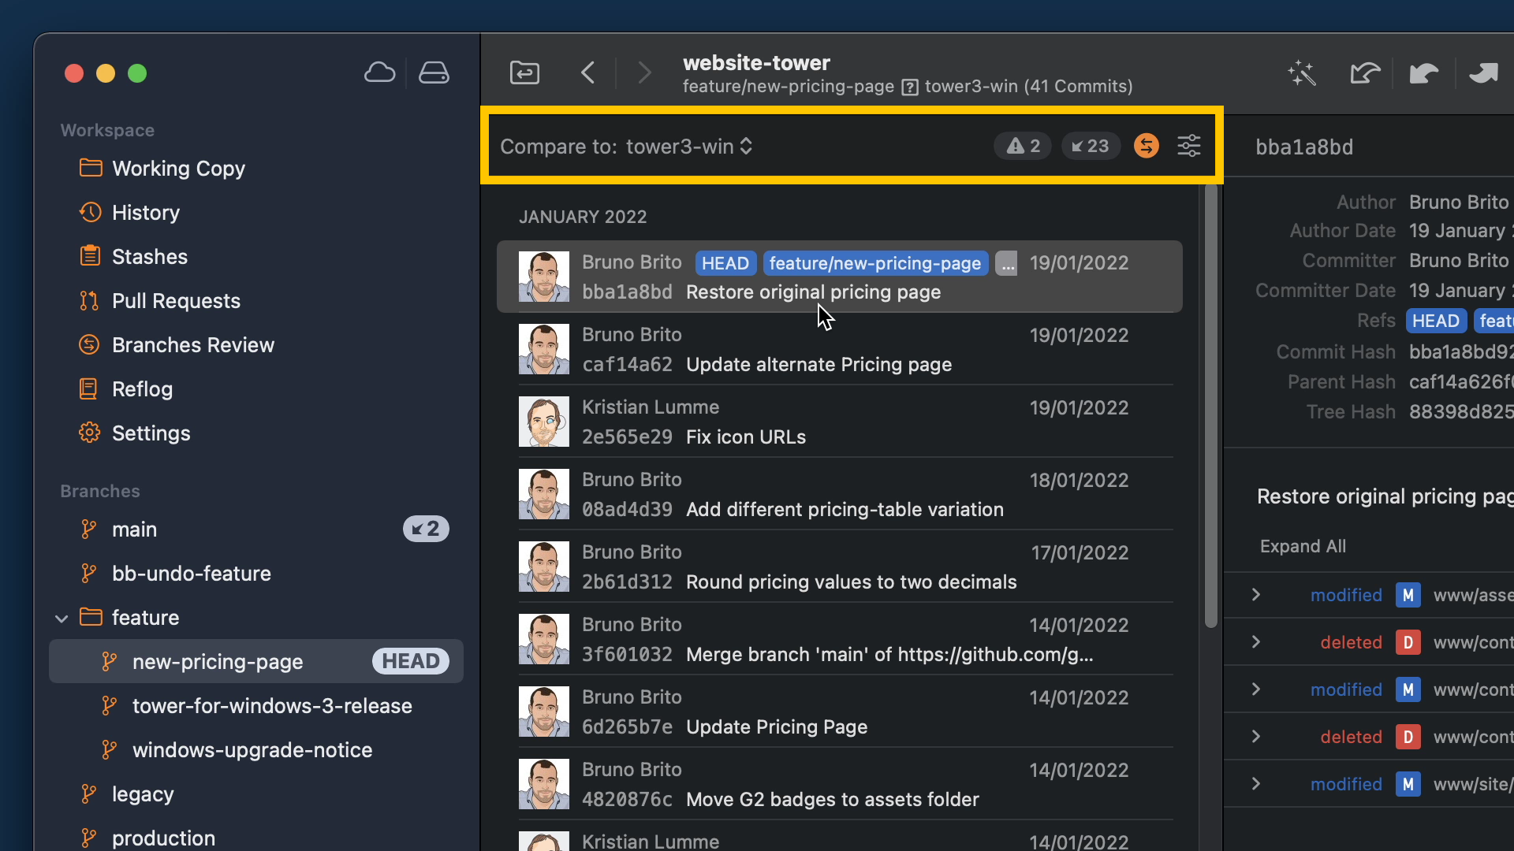Expand the first modified file row
1514x851 pixels.
click(x=1256, y=595)
